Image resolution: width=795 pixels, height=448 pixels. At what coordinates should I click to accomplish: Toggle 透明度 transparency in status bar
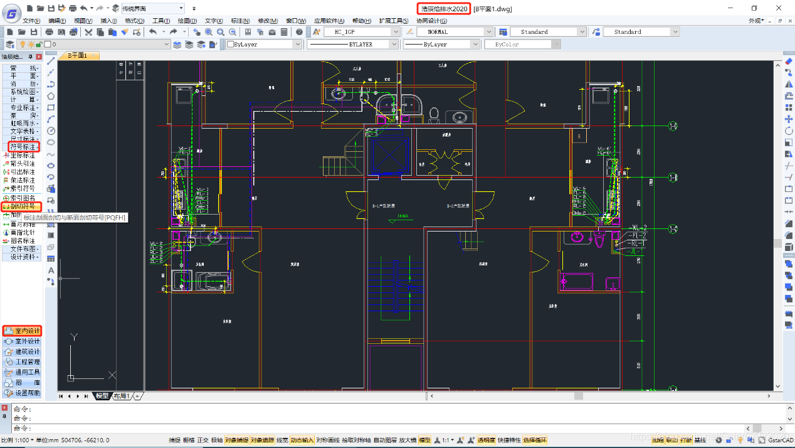486,440
